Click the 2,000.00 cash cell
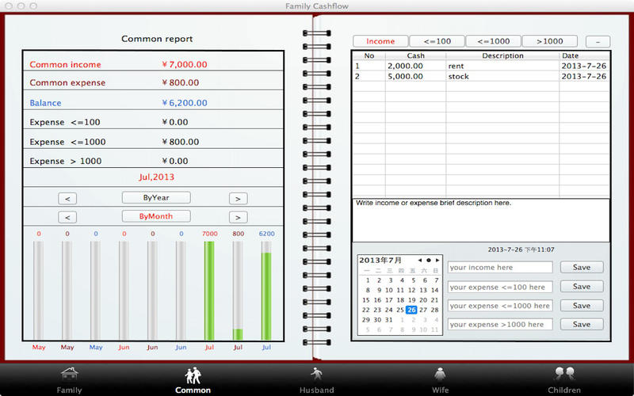The height and width of the screenshot is (396, 634). (405, 66)
